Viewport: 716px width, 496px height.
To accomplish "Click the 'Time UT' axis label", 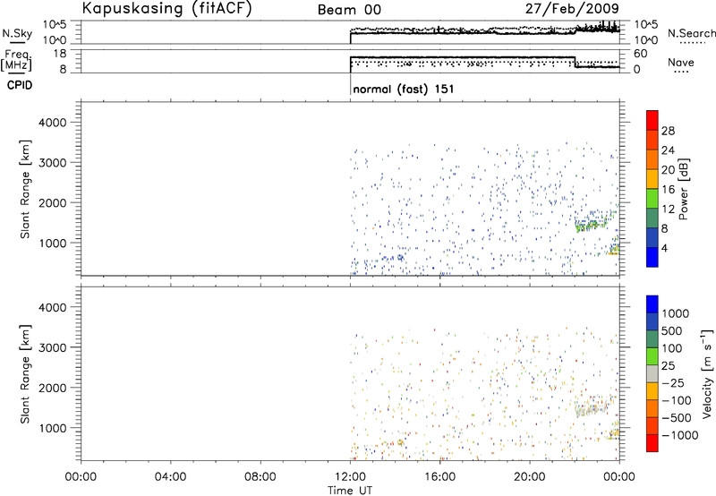I will pyautogui.click(x=350, y=491).
